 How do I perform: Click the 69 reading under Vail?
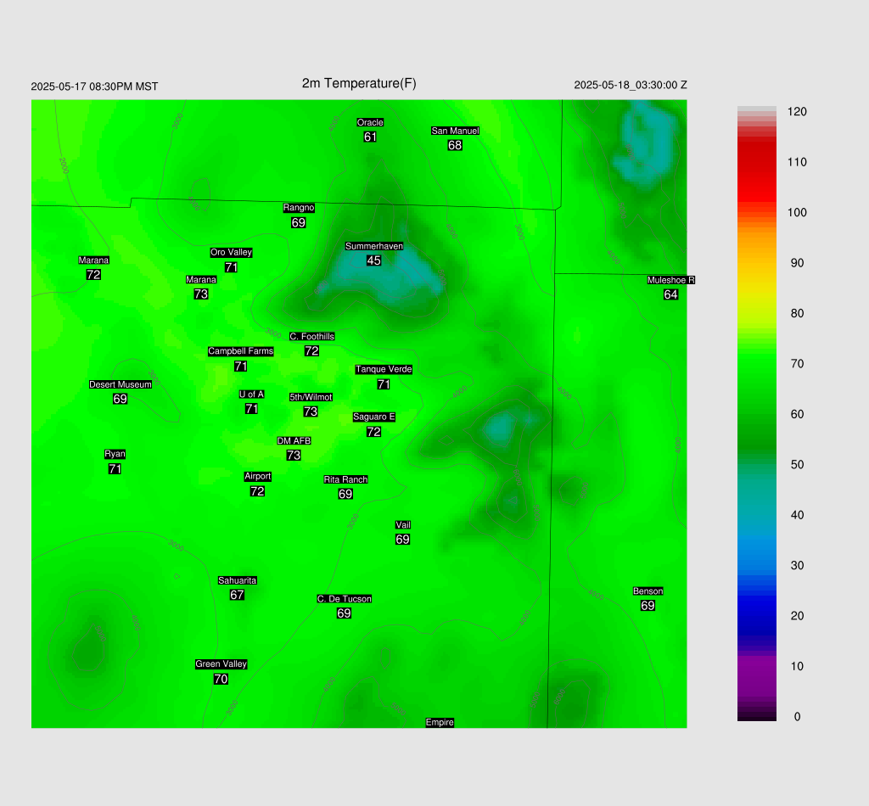click(x=402, y=540)
